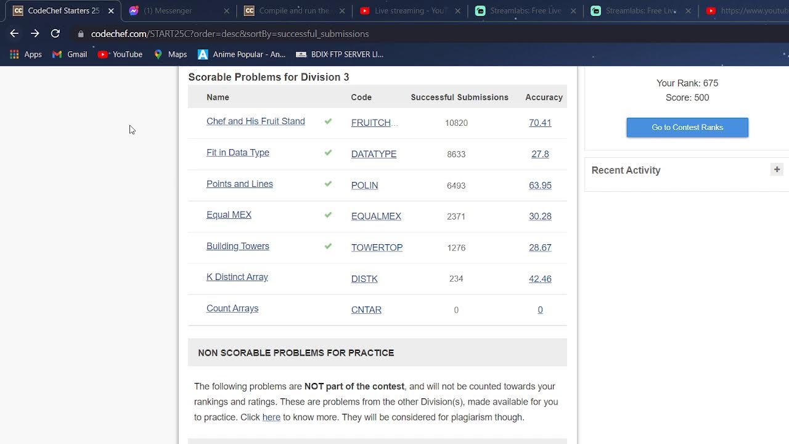This screenshot has height=444, width=789.
Task: Click green solved checkmark for Building Towers
Action: tap(328, 246)
